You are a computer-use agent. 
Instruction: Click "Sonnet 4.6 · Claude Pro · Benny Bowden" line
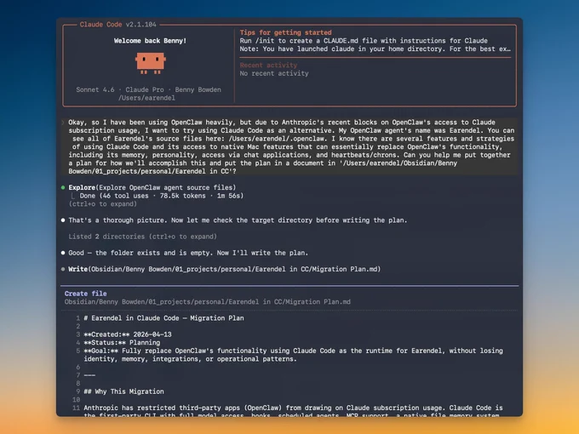tap(148, 89)
